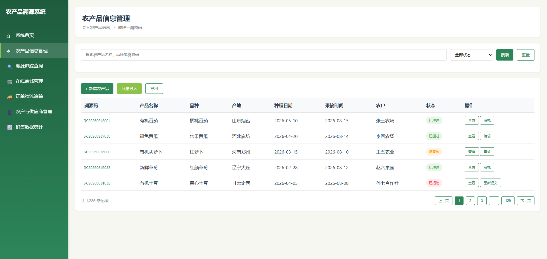The width and height of the screenshot is (547, 259).
Task: Click 已通过 badge in 新鲜草莓 row
Action: point(434,167)
